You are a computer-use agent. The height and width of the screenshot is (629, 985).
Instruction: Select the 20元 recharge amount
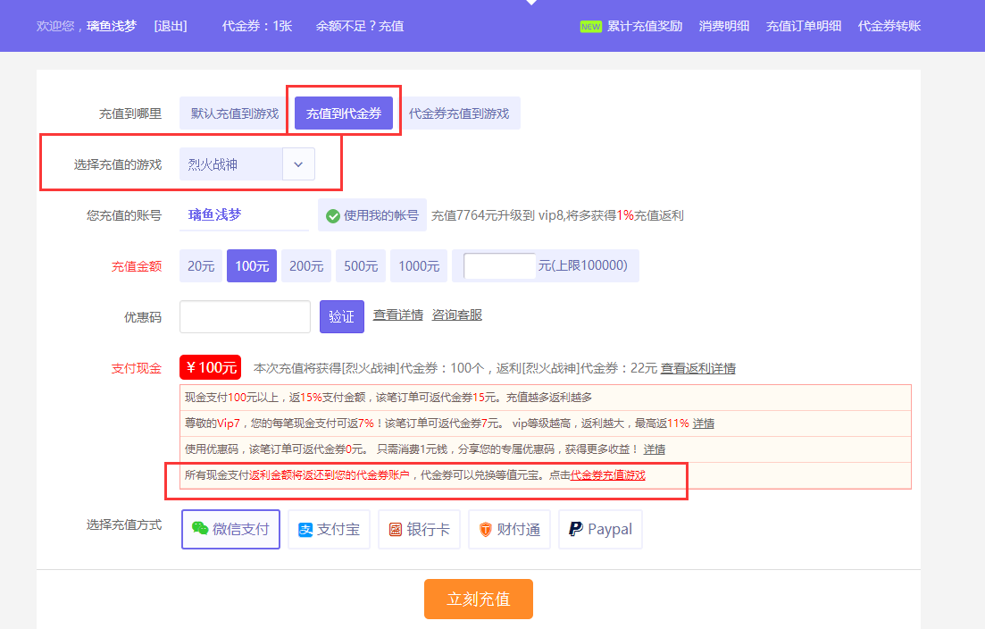[201, 265]
